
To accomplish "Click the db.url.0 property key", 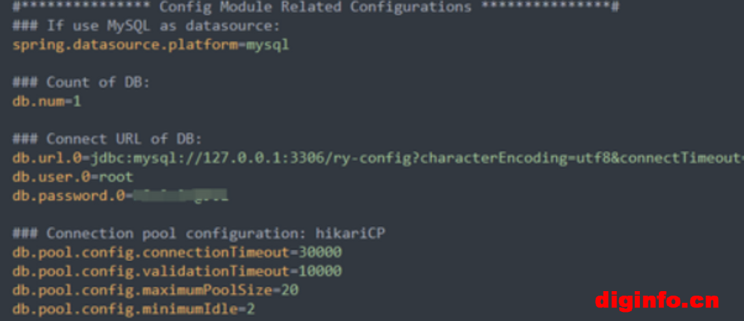I will click(x=47, y=158).
